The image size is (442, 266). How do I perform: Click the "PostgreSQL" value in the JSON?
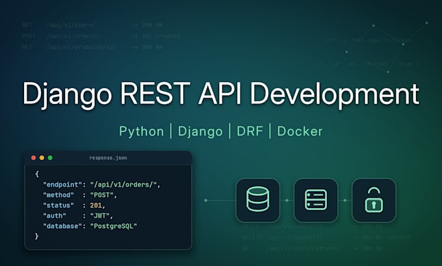[x=114, y=226]
